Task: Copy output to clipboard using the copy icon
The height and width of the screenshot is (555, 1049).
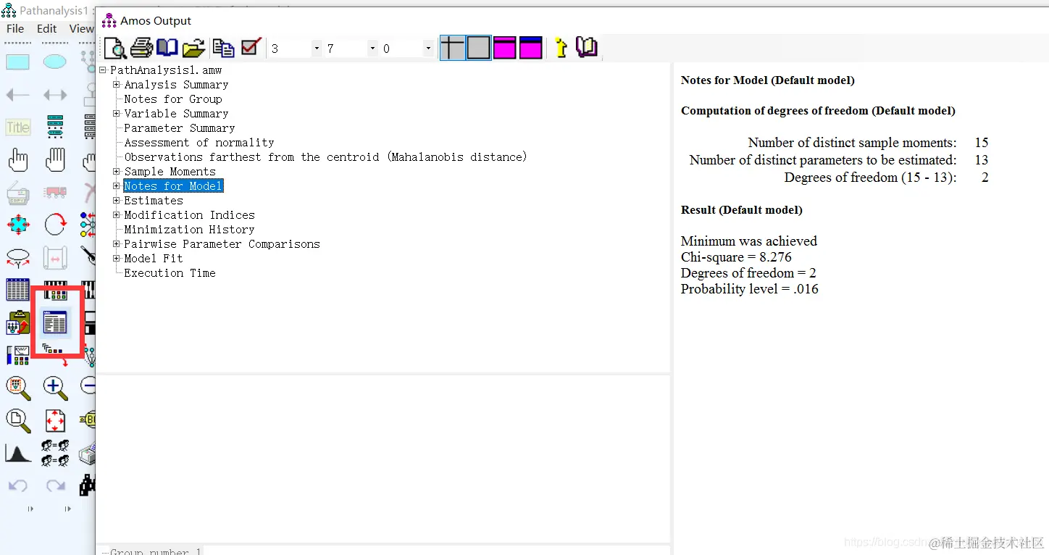Action: [223, 49]
